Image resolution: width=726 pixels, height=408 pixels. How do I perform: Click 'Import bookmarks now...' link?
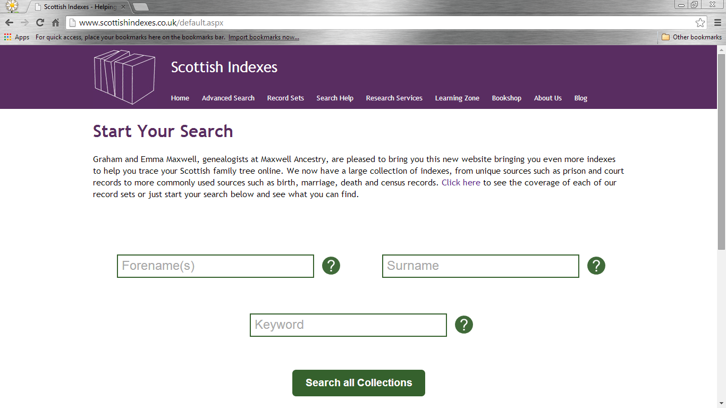click(264, 37)
